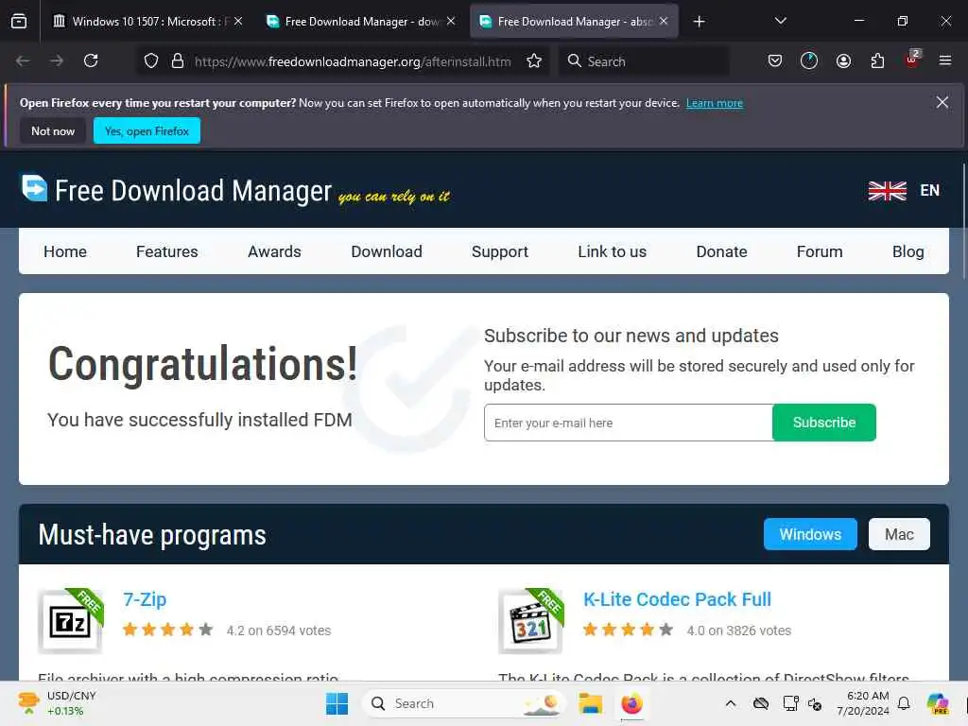Open Copilot preview icon in taskbar
Image resolution: width=968 pixels, height=726 pixels.
938,703
